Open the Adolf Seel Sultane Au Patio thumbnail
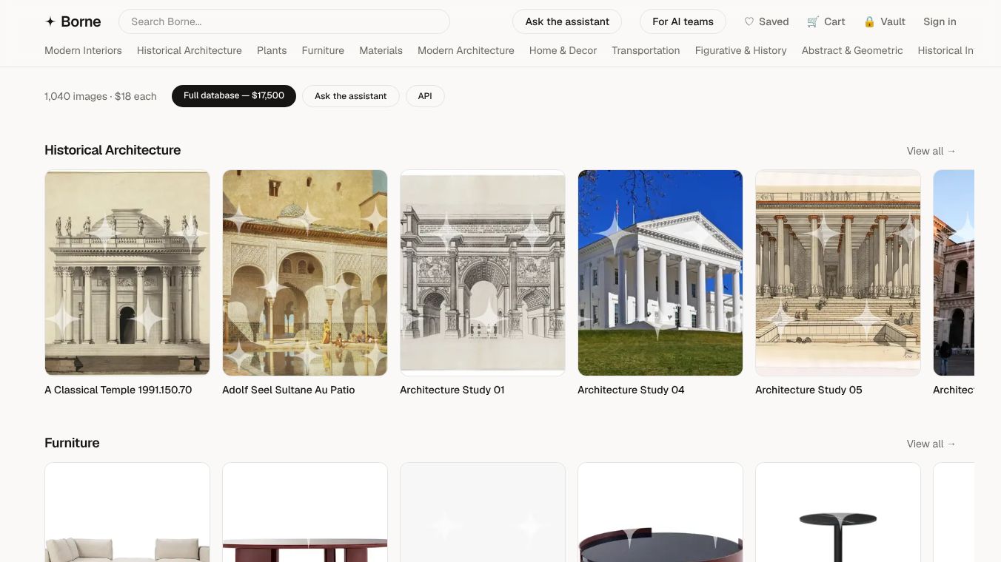The width and height of the screenshot is (1001, 562). coord(305,273)
